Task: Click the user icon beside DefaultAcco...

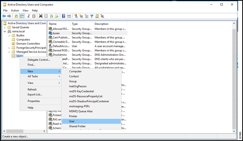Action: click(x=51, y=46)
